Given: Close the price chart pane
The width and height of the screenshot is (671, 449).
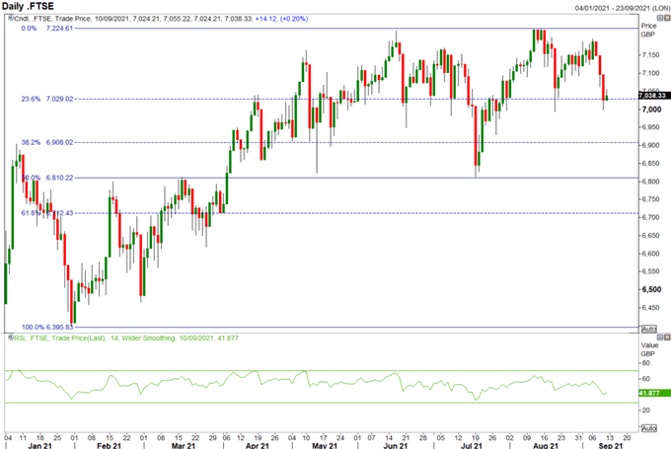Looking at the screenshot, I should click(x=667, y=18).
